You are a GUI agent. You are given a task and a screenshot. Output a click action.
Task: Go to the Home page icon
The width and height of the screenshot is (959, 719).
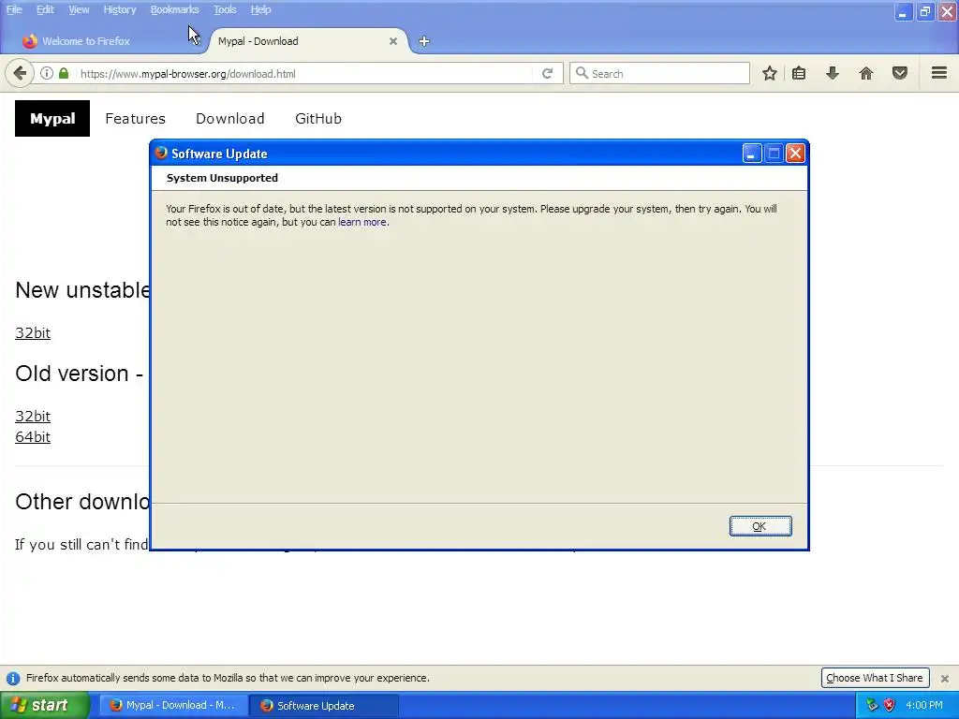866,73
